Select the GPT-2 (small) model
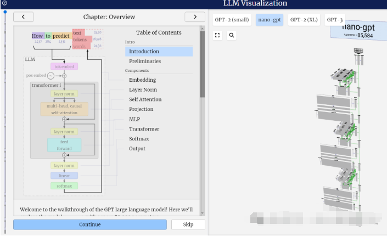Image resolution: width=387 pixels, height=236 pixels. tap(232, 20)
